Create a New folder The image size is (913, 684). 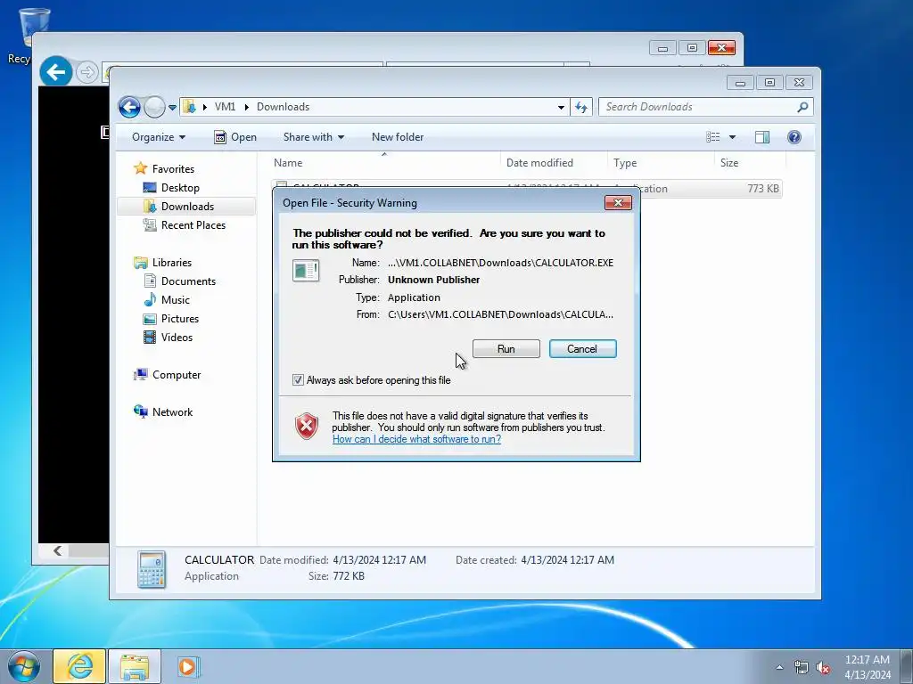point(398,137)
